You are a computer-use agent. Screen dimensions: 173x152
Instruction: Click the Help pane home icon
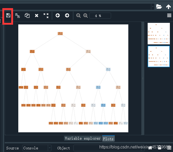tap(150, 148)
